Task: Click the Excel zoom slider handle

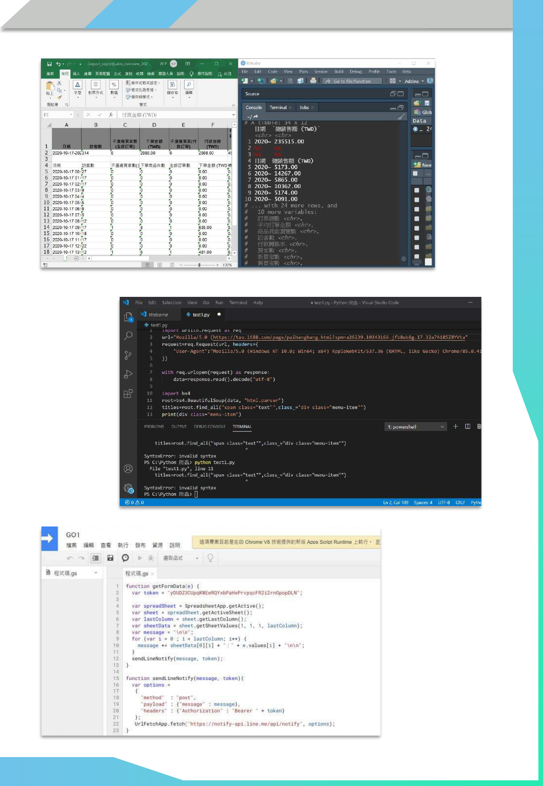Action: tap(200, 265)
